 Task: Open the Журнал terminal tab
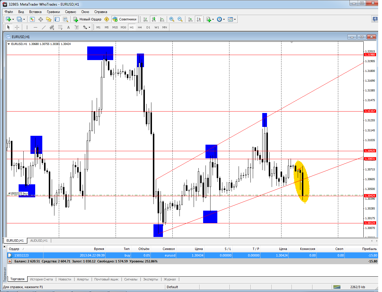(x=170, y=279)
